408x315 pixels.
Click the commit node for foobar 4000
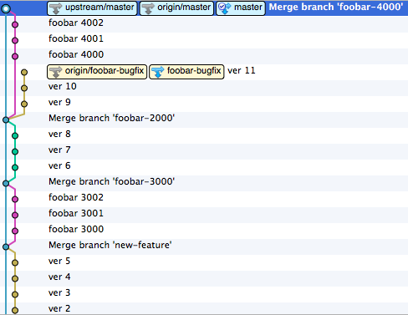(x=15, y=56)
